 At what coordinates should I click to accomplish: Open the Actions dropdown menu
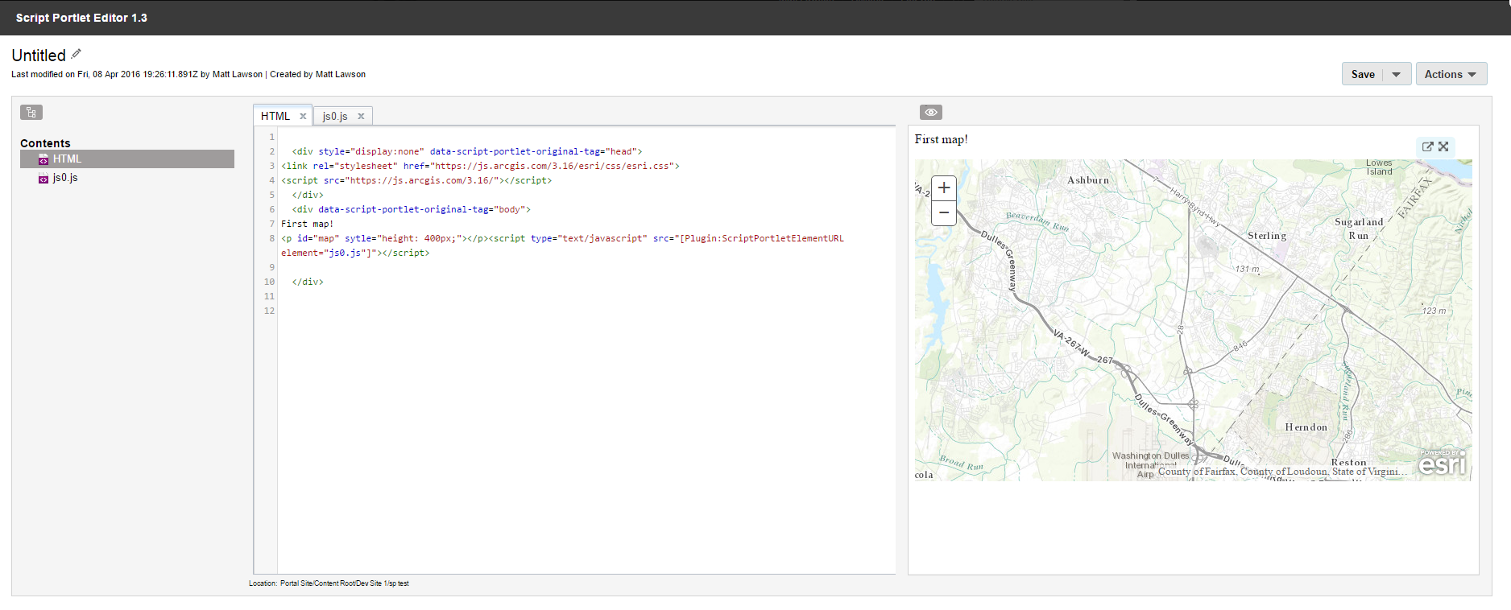point(1451,74)
